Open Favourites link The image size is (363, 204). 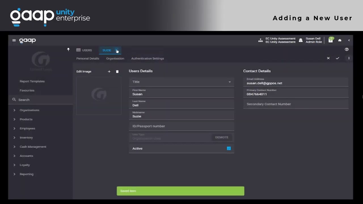tap(27, 90)
